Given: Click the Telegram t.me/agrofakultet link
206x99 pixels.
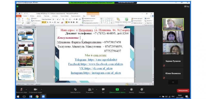Looking at the screenshot, I should click(96, 60).
